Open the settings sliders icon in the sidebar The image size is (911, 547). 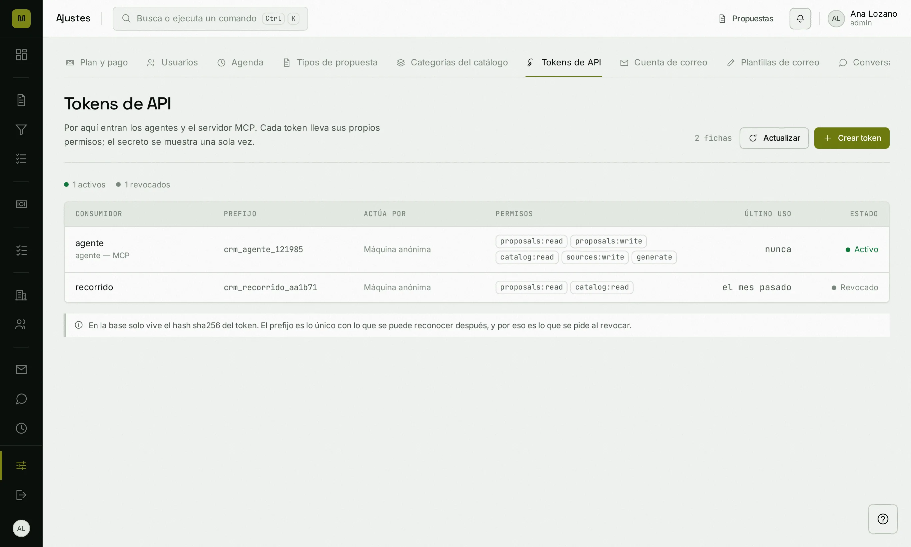pyautogui.click(x=21, y=466)
